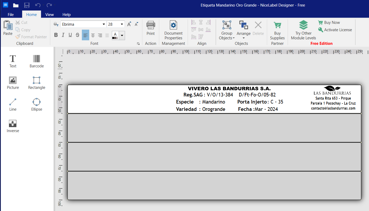Select the 'D/Ft-Fo-O/05-82' text
The image size is (369, 211).
point(257,95)
